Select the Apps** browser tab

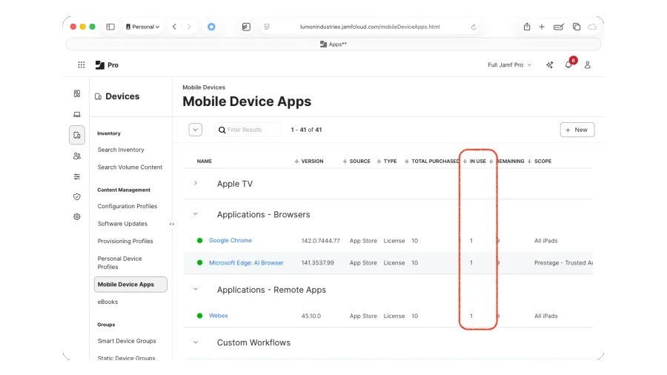(x=333, y=44)
